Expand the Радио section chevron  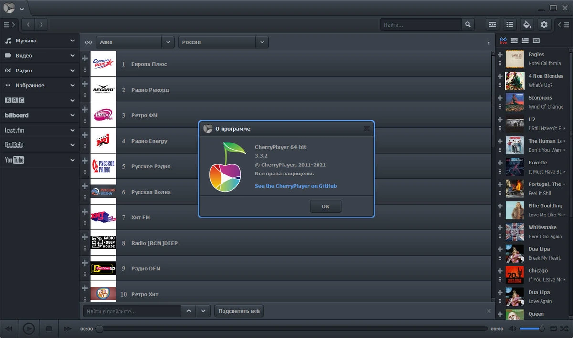[73, 71]
